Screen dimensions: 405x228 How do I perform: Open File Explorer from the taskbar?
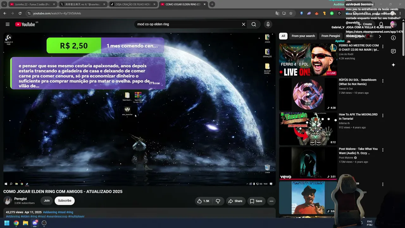coord(26,223)
